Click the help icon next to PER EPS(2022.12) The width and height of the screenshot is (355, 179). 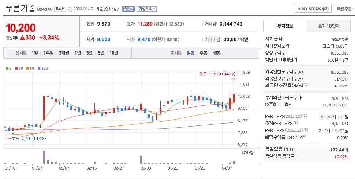(x=305, y=117)
